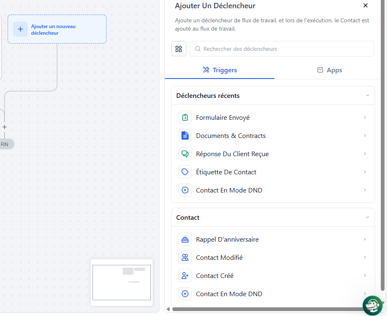Click the horizontal scrollbar at panel bottom
Image resolution: width=387 pixels, height=316 pixels.
264,309
